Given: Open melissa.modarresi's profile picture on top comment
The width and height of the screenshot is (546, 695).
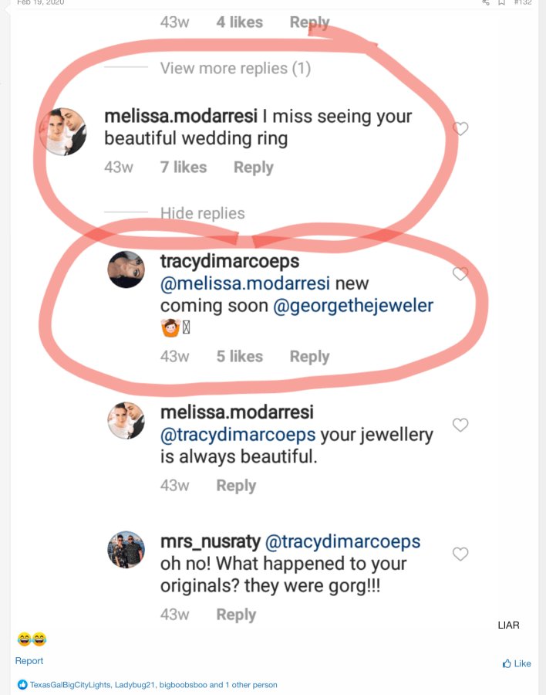Looking at the screenshot, I should point(63,131).
